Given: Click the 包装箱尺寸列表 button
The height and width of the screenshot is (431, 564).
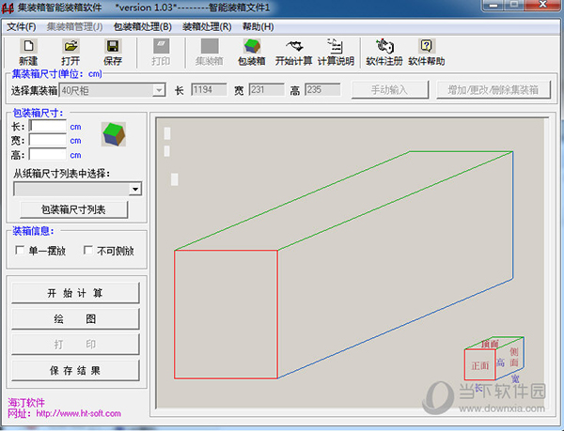Looking at the screenshot, I should [x=73, y=209].
